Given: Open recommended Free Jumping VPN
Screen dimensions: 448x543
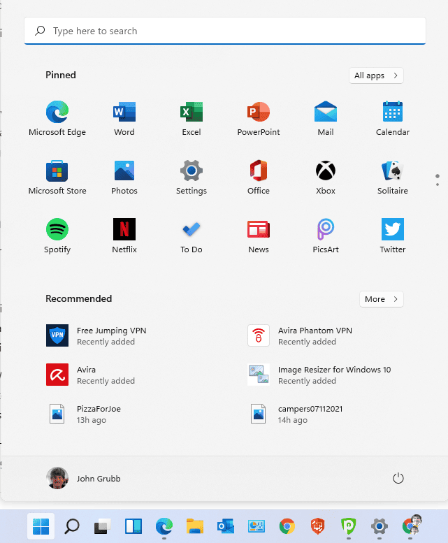Looking at the screenshot, I should point(96,335).
